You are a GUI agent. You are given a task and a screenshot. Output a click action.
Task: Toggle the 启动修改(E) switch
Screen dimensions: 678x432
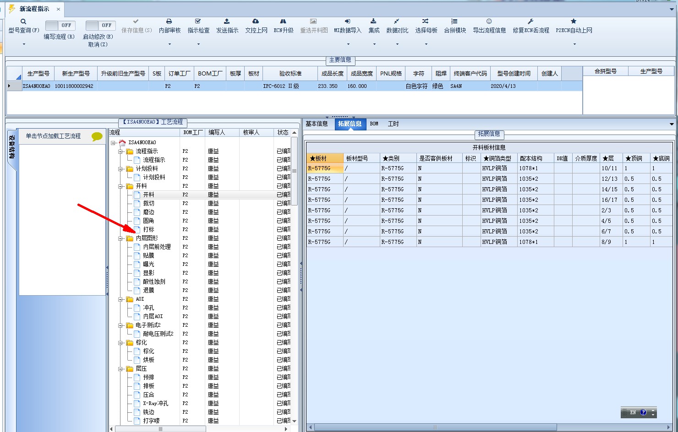tap(100, 26)
